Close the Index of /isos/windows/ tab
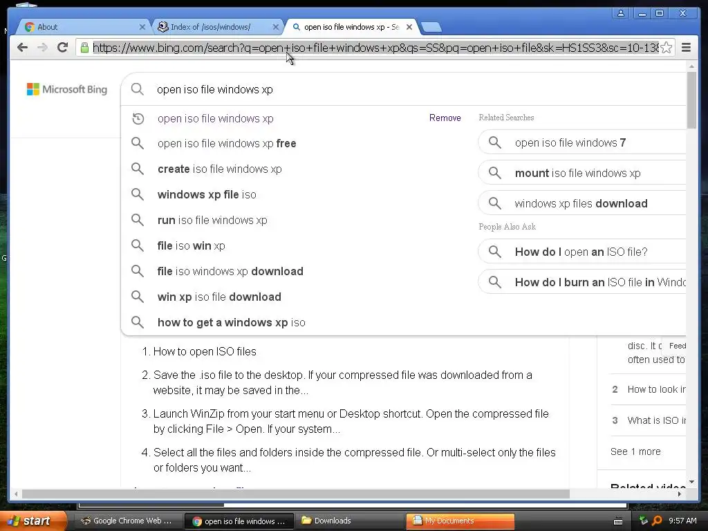The width and height of the screenshot is (708, 531). click(x=276, y=27)
